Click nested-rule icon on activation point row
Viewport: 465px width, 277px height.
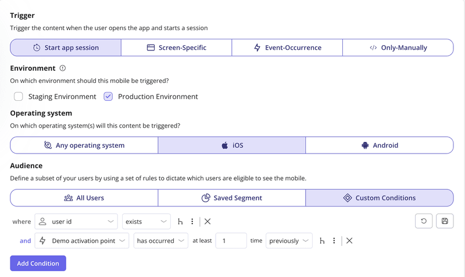(322, 240)
